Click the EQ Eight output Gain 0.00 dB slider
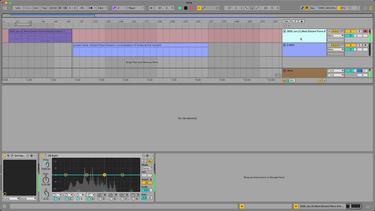This screenshot has height=211, width=375. tap(147, 198)
